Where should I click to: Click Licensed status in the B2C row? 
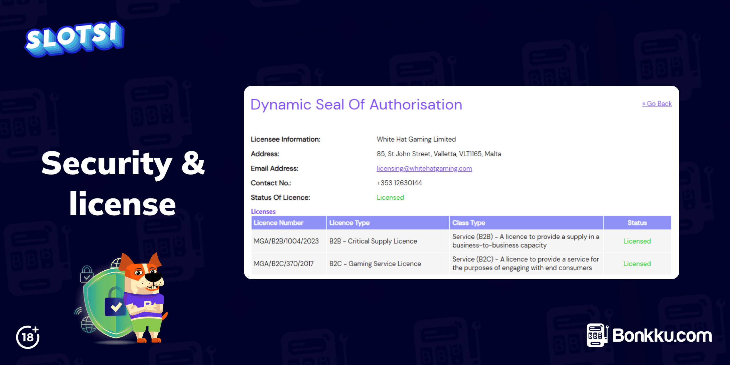pos(637,264)
